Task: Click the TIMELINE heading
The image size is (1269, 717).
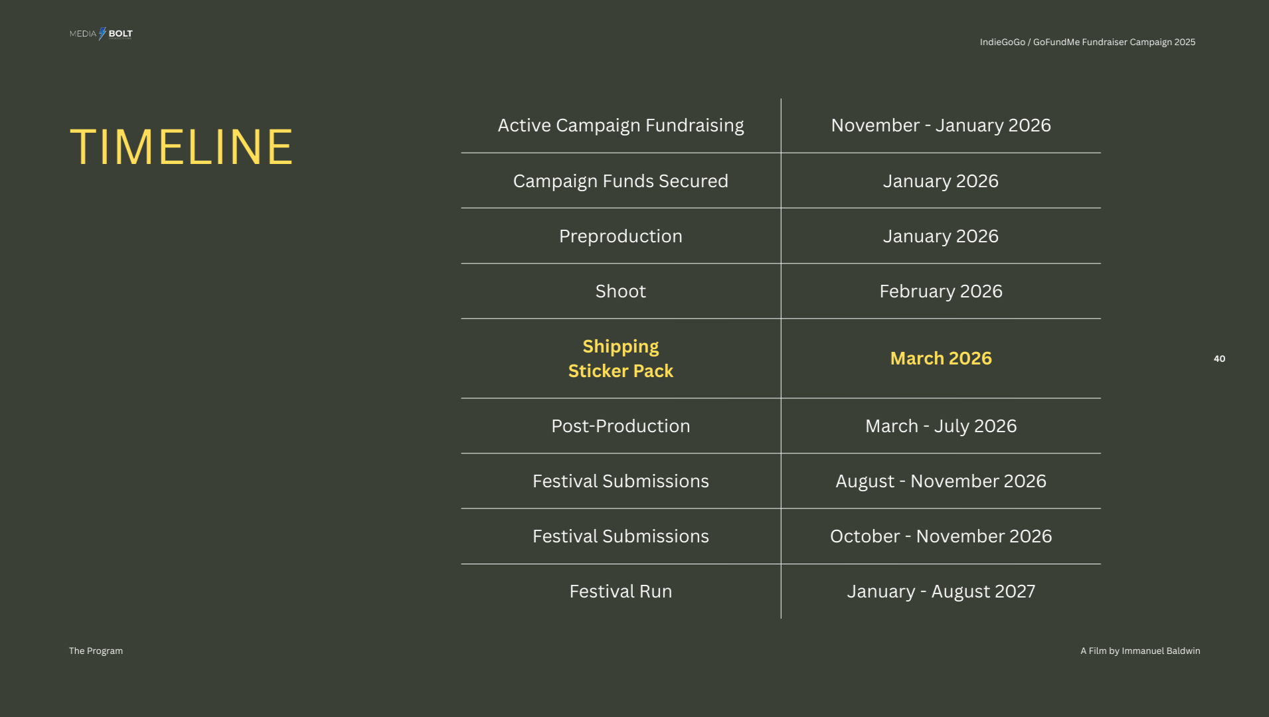Action: [x=181, y=147]
